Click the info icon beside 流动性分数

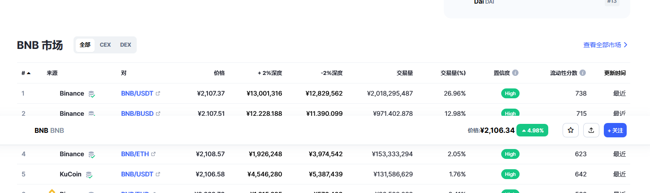coord(583,73)
